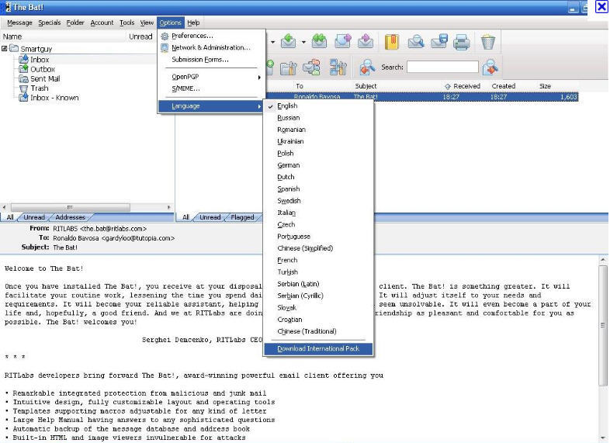Open the Trash folder in folder tree

point(39,88)
